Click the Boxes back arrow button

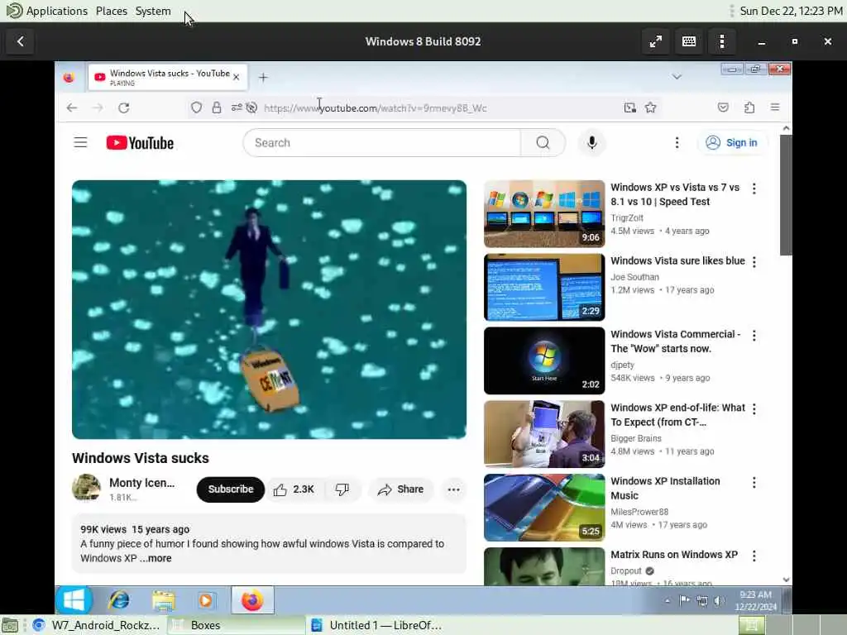point(21,41)
